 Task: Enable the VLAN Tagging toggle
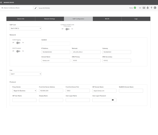pos(18,43)
